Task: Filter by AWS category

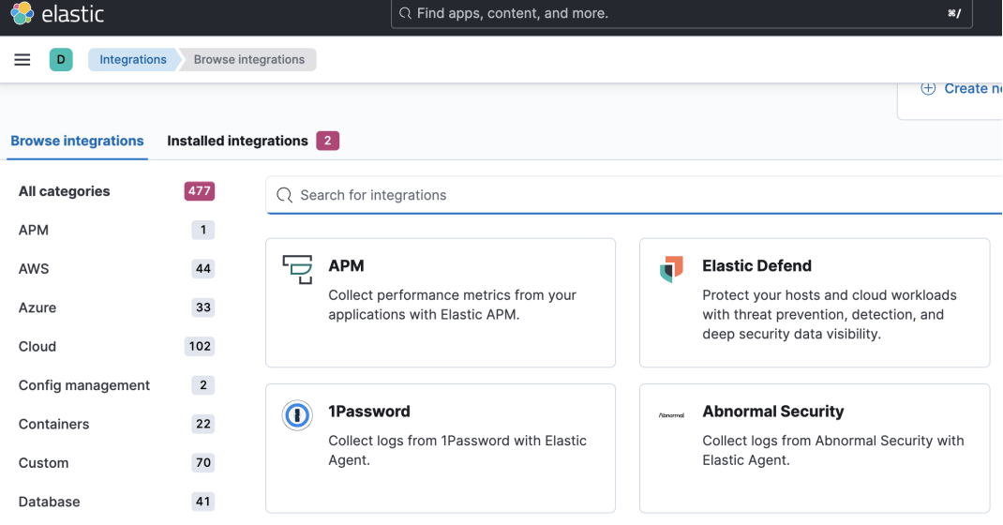Action: [34, 269]
